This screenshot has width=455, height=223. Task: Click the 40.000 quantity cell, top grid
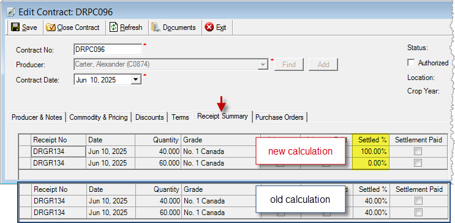(x=158, y=152)
